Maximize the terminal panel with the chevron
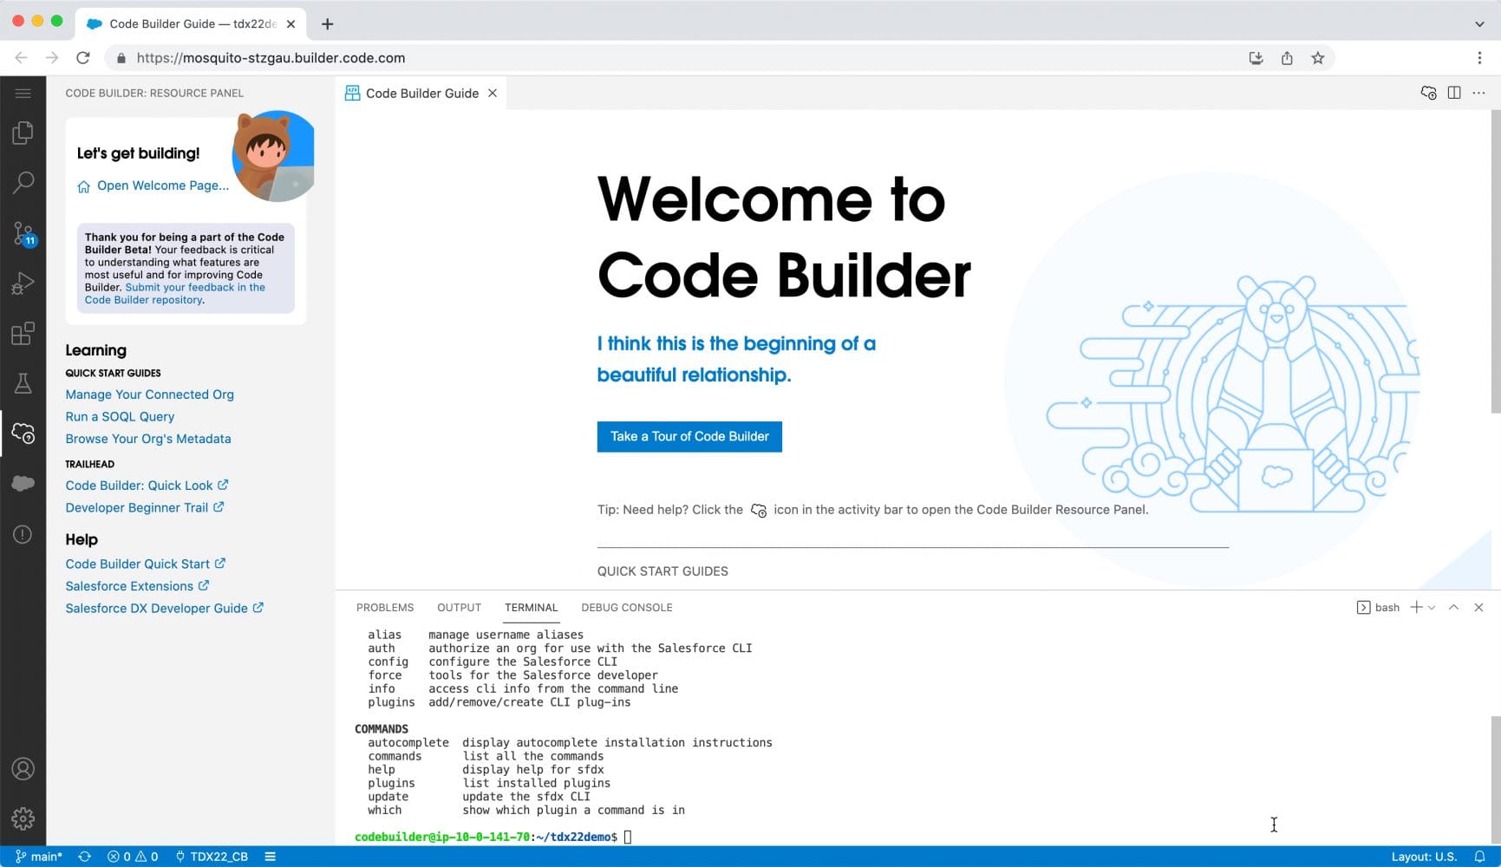 pyautogui.click(x=1454, y=608)
